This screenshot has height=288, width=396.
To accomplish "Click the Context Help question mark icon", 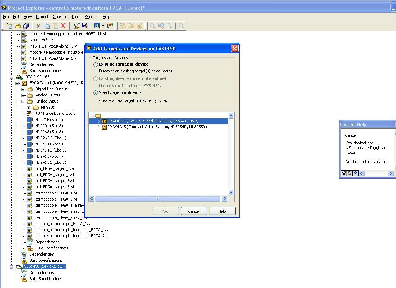I will pos(356,173).
